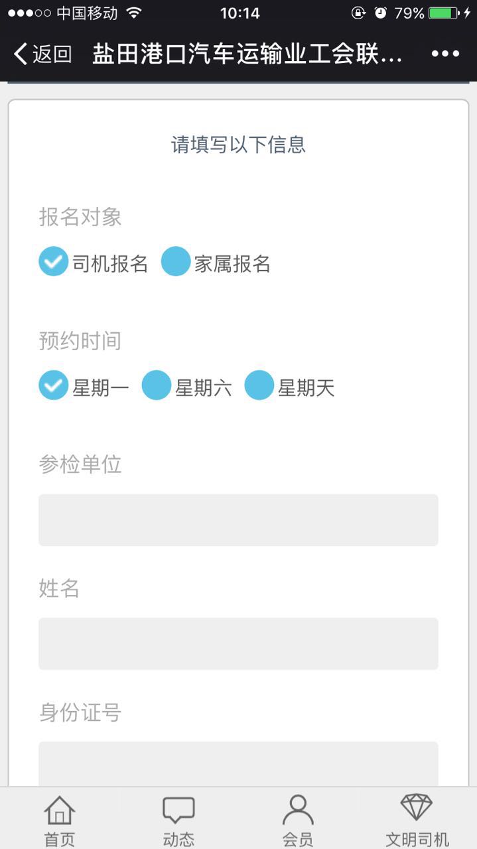Screen dimensions: 477x849
Task: Tap the 返回 back text button
Action: [52, 54]
